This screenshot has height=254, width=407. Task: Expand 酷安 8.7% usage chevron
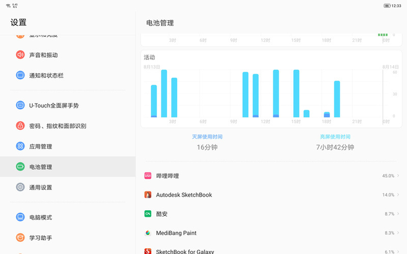[x=398, y=214]
